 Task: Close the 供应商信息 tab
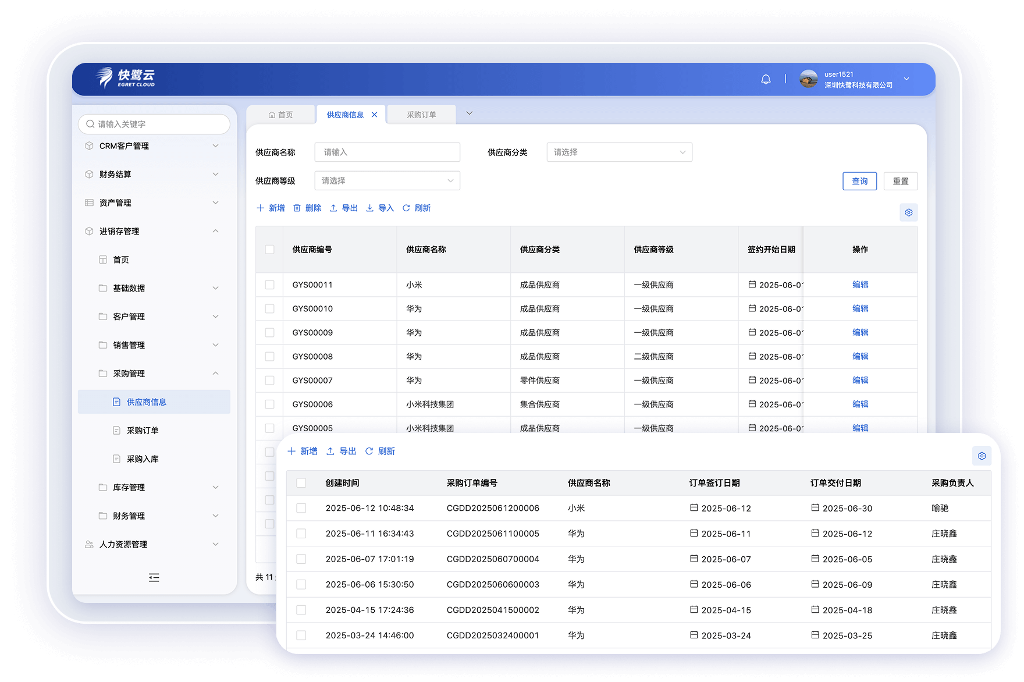[374, 115]
